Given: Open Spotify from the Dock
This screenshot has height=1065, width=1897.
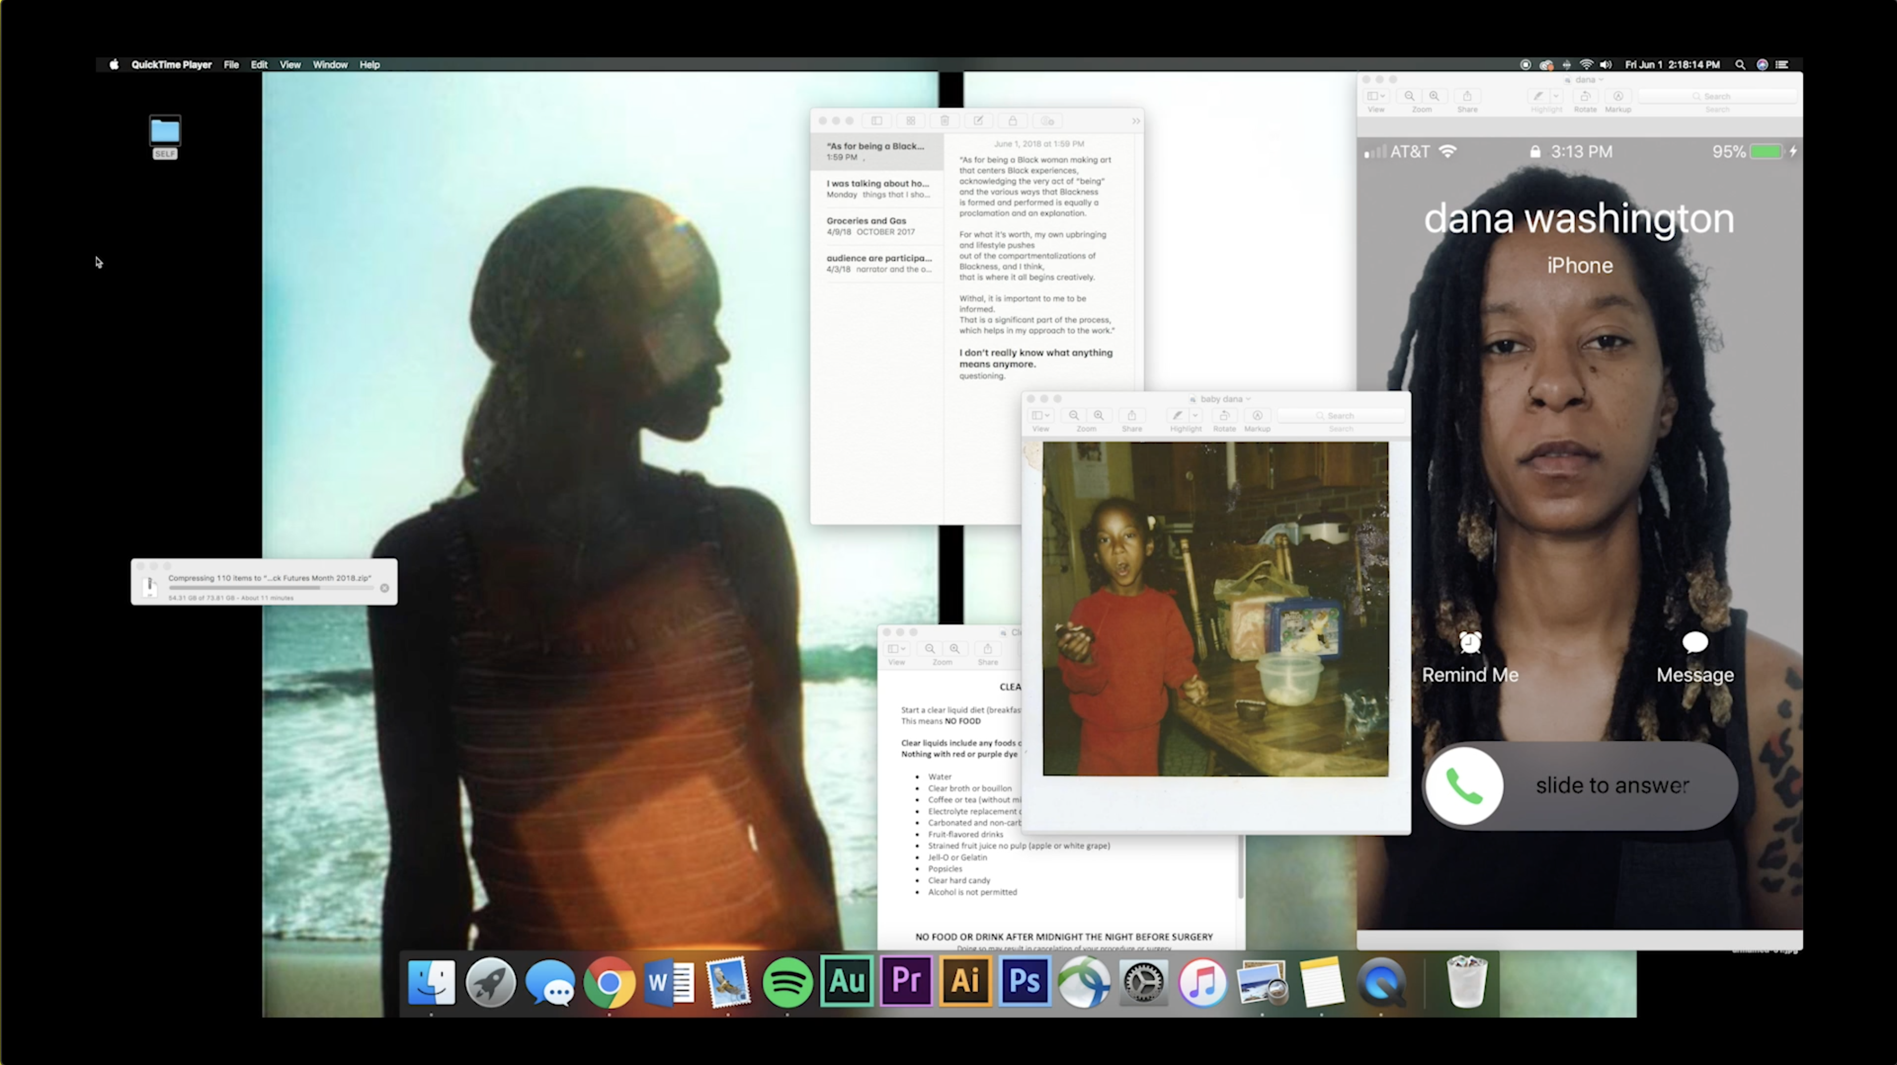Looking at the screenshot, I should (787, 982).
